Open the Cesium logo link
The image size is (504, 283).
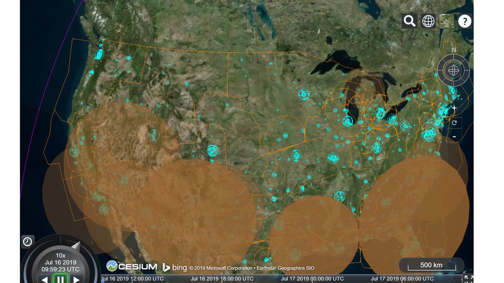pyautogui.click(x=132, y=266)
